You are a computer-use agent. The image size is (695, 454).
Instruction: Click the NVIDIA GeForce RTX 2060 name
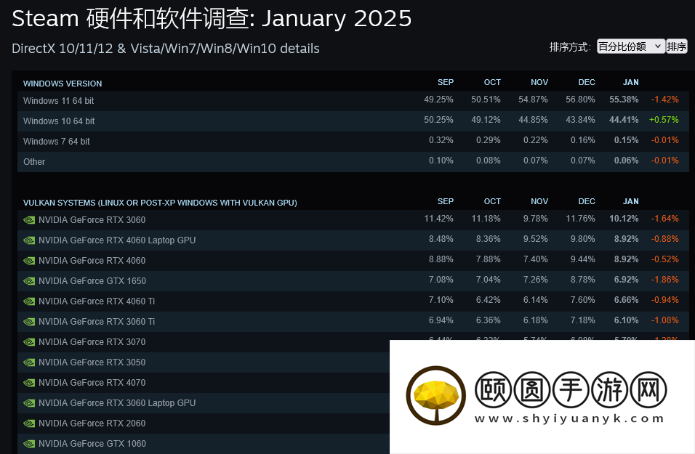point(92,424)
